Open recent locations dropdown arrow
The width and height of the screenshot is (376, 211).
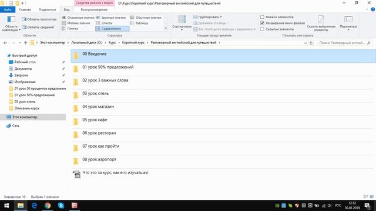(19, 43)
